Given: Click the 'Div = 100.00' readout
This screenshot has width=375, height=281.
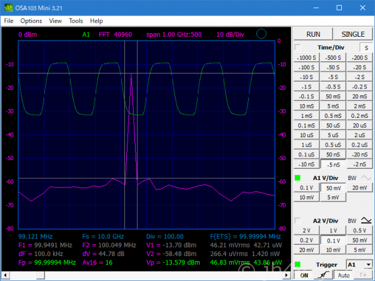Looking at the screenshot, I should [x=165, y=236].
